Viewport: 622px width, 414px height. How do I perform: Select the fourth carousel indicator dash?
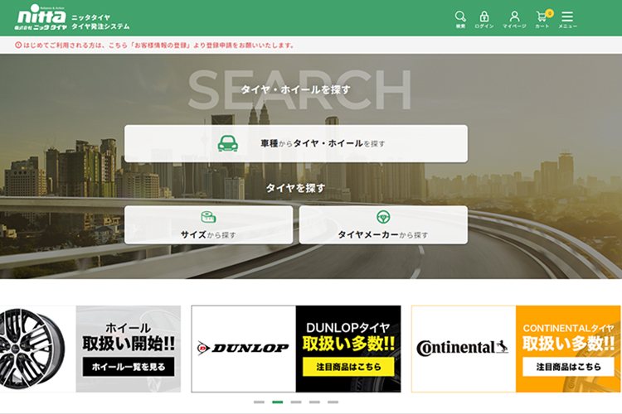(x=314, y=402)
